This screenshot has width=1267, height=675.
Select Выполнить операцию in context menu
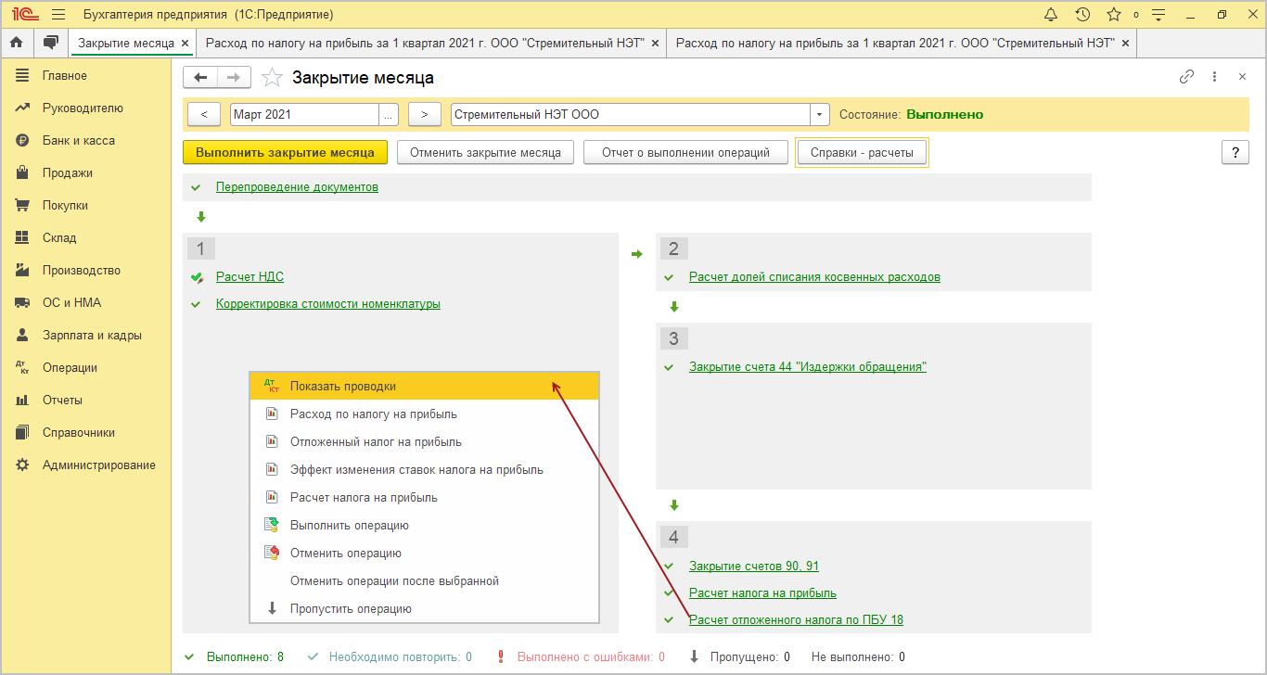[425, 525]
